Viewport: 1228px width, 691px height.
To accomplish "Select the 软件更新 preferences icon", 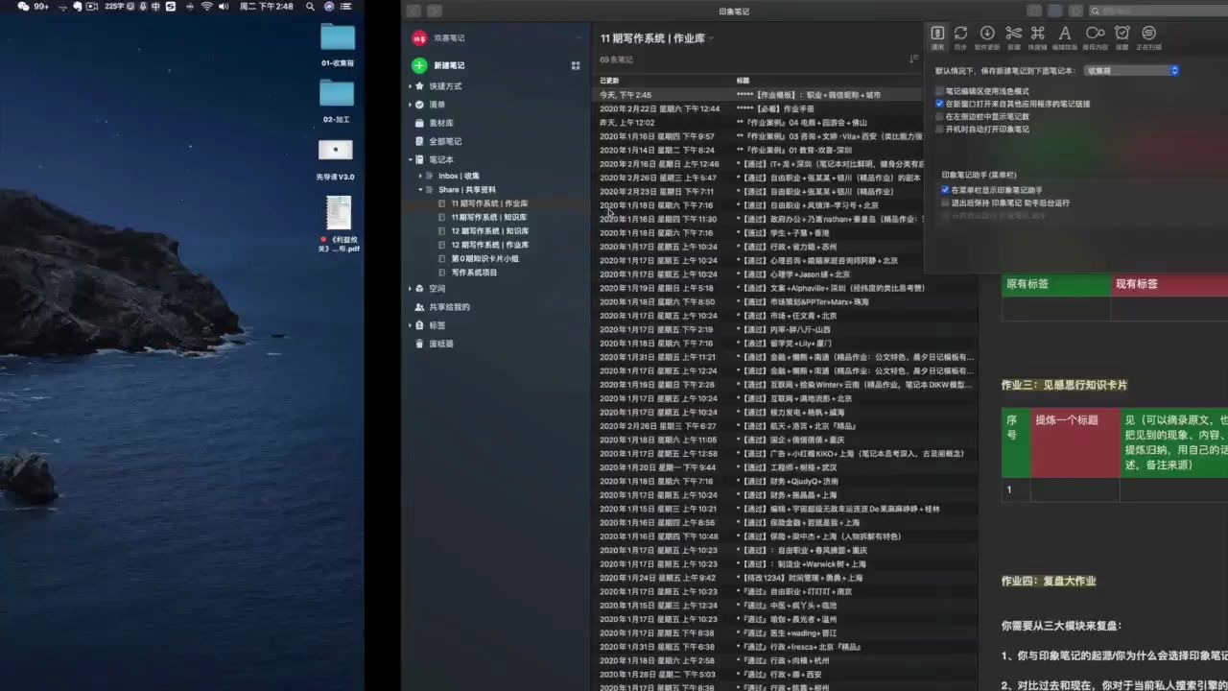I will (x=987, y=33).
